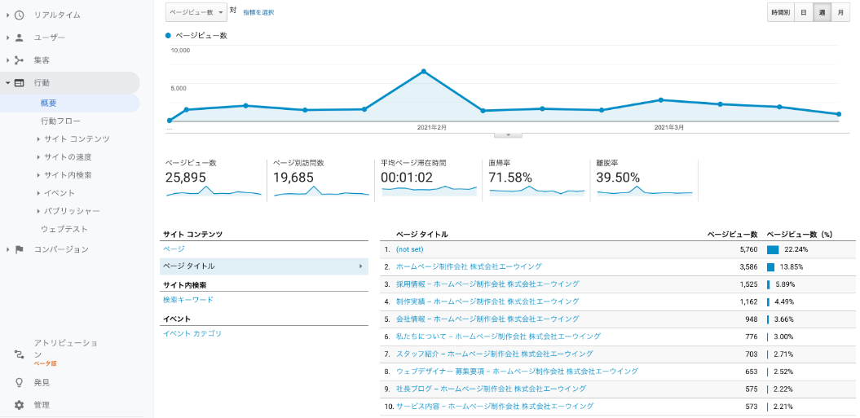Click the 指標を選択 link
Image resolution: width=860 pixels, height=418 pixels.
coord(258,12)
